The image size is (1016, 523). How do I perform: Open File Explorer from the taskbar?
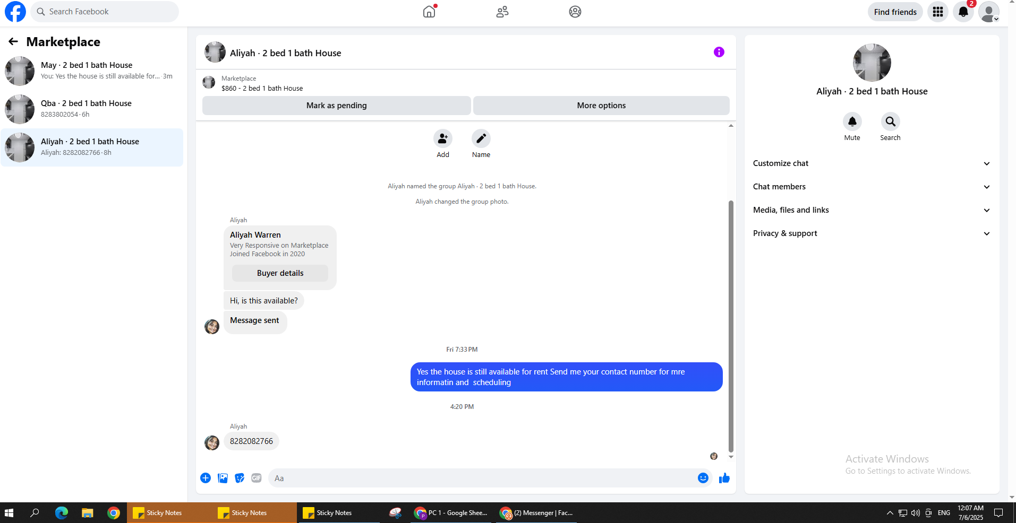pos(88,513)
